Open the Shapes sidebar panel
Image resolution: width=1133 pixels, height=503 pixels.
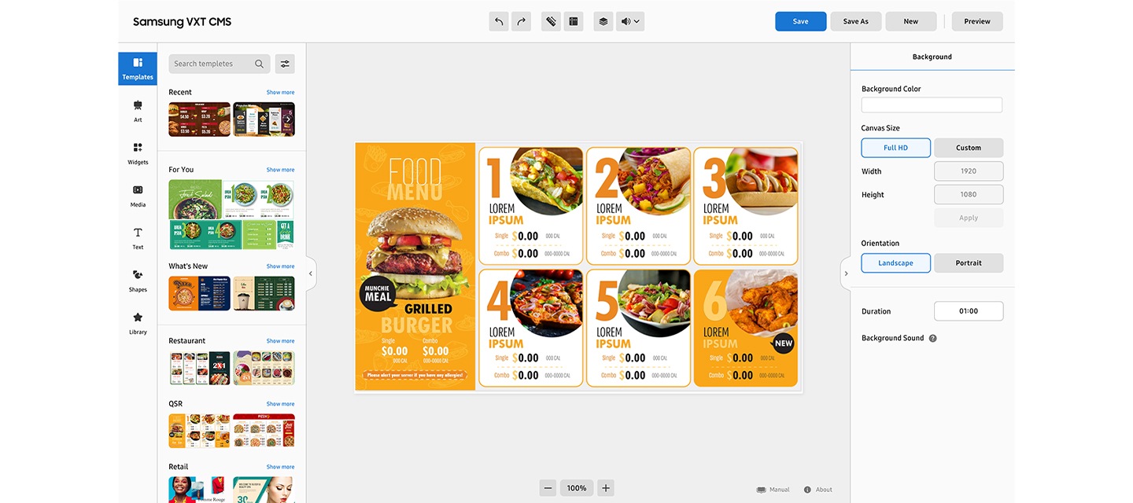[138, 281]
